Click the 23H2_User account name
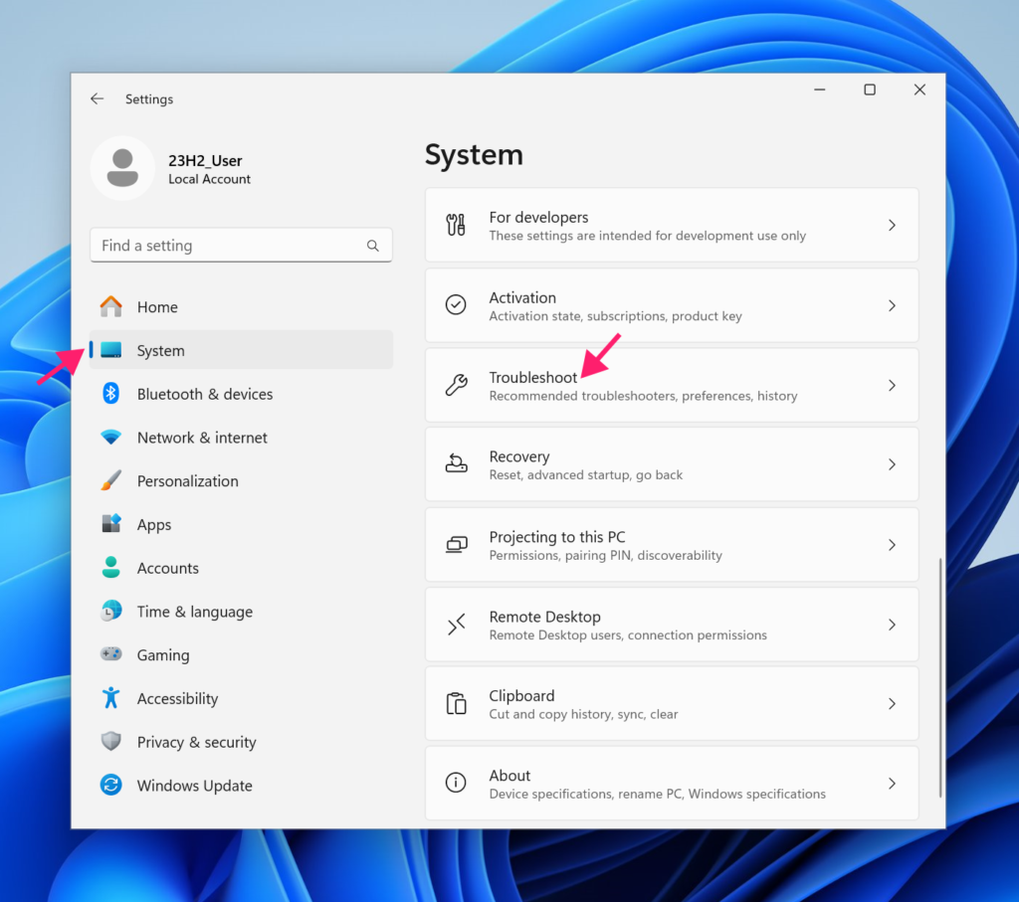Viewport: 1019px width, 902px height. point(205,160)
